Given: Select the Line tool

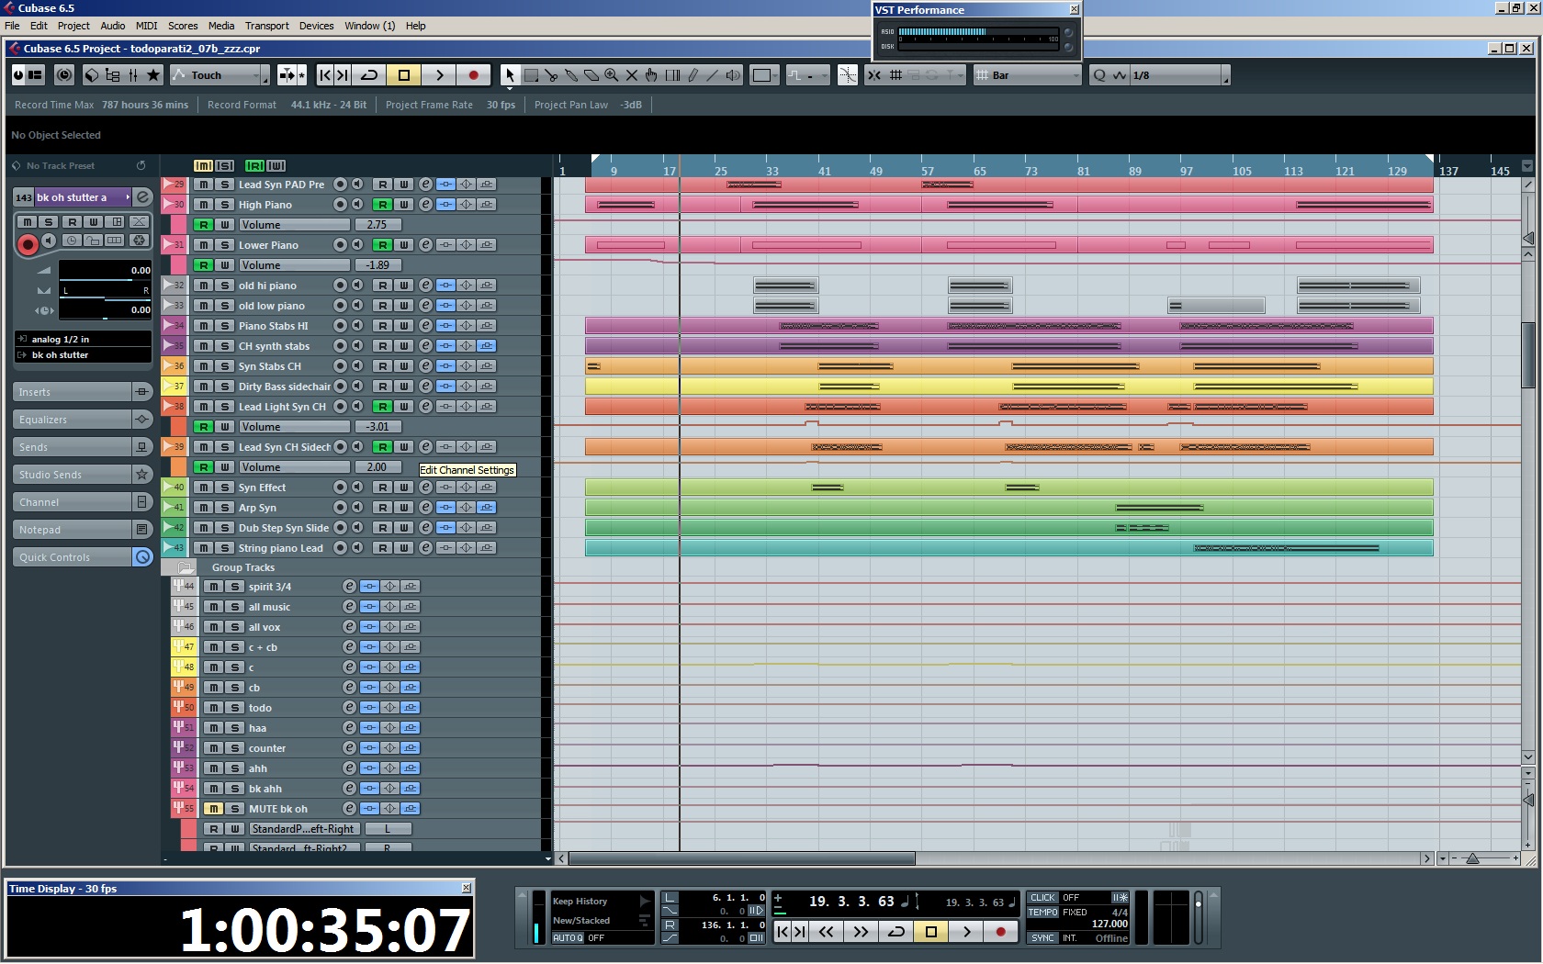Looking at the screenshot, I should point(713,75).
